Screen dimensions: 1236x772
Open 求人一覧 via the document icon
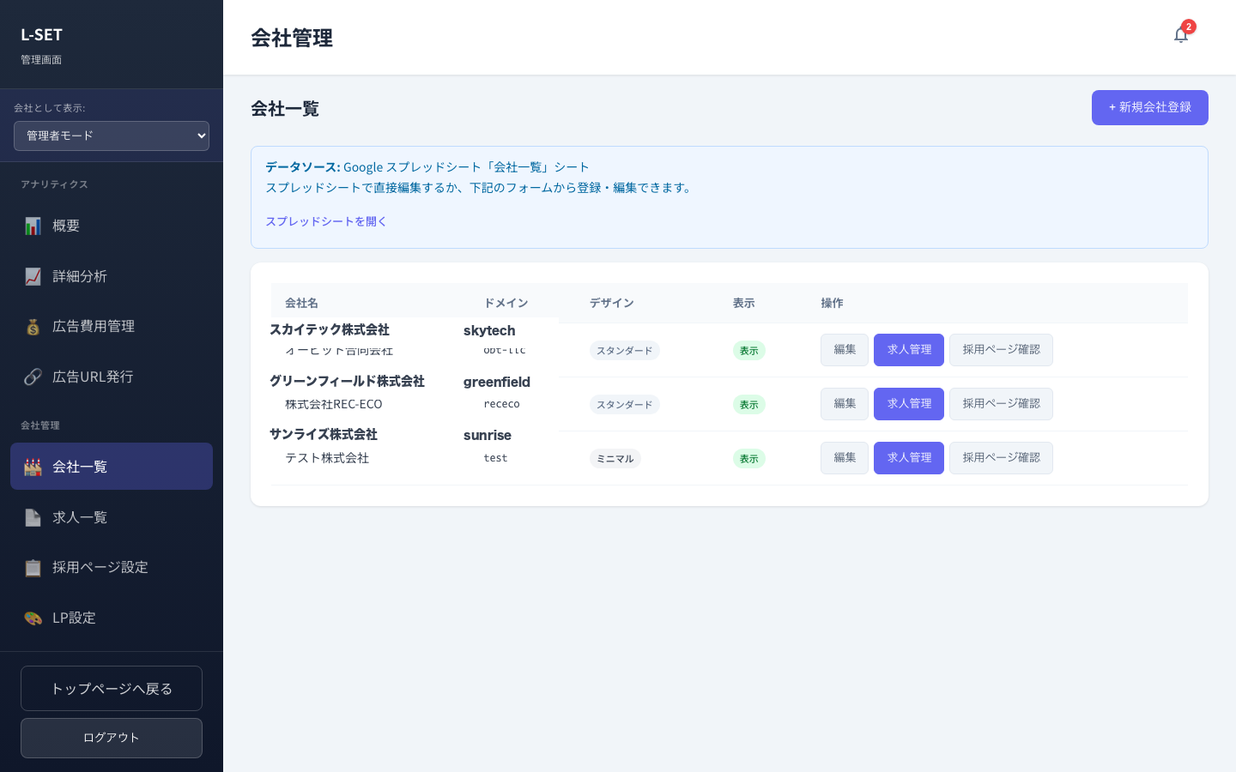pos(33,517)
